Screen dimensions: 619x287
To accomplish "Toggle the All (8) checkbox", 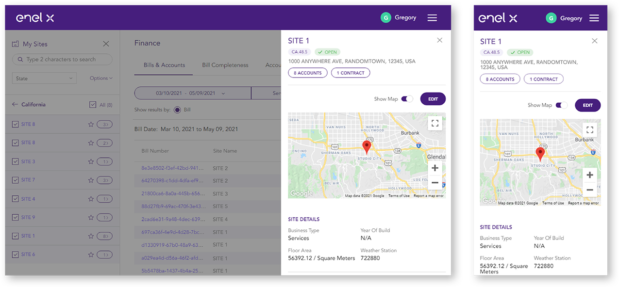I will [93, 105].
